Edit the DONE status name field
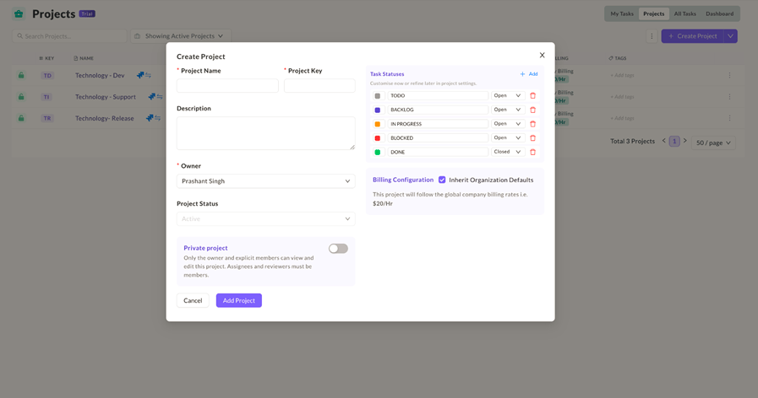The height and width of the screenshot is (398, 758). [x=438, y=152]
